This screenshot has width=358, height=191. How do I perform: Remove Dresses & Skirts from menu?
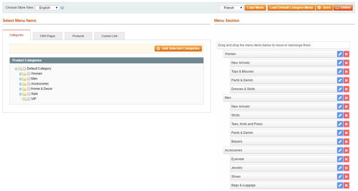[347, 89]
